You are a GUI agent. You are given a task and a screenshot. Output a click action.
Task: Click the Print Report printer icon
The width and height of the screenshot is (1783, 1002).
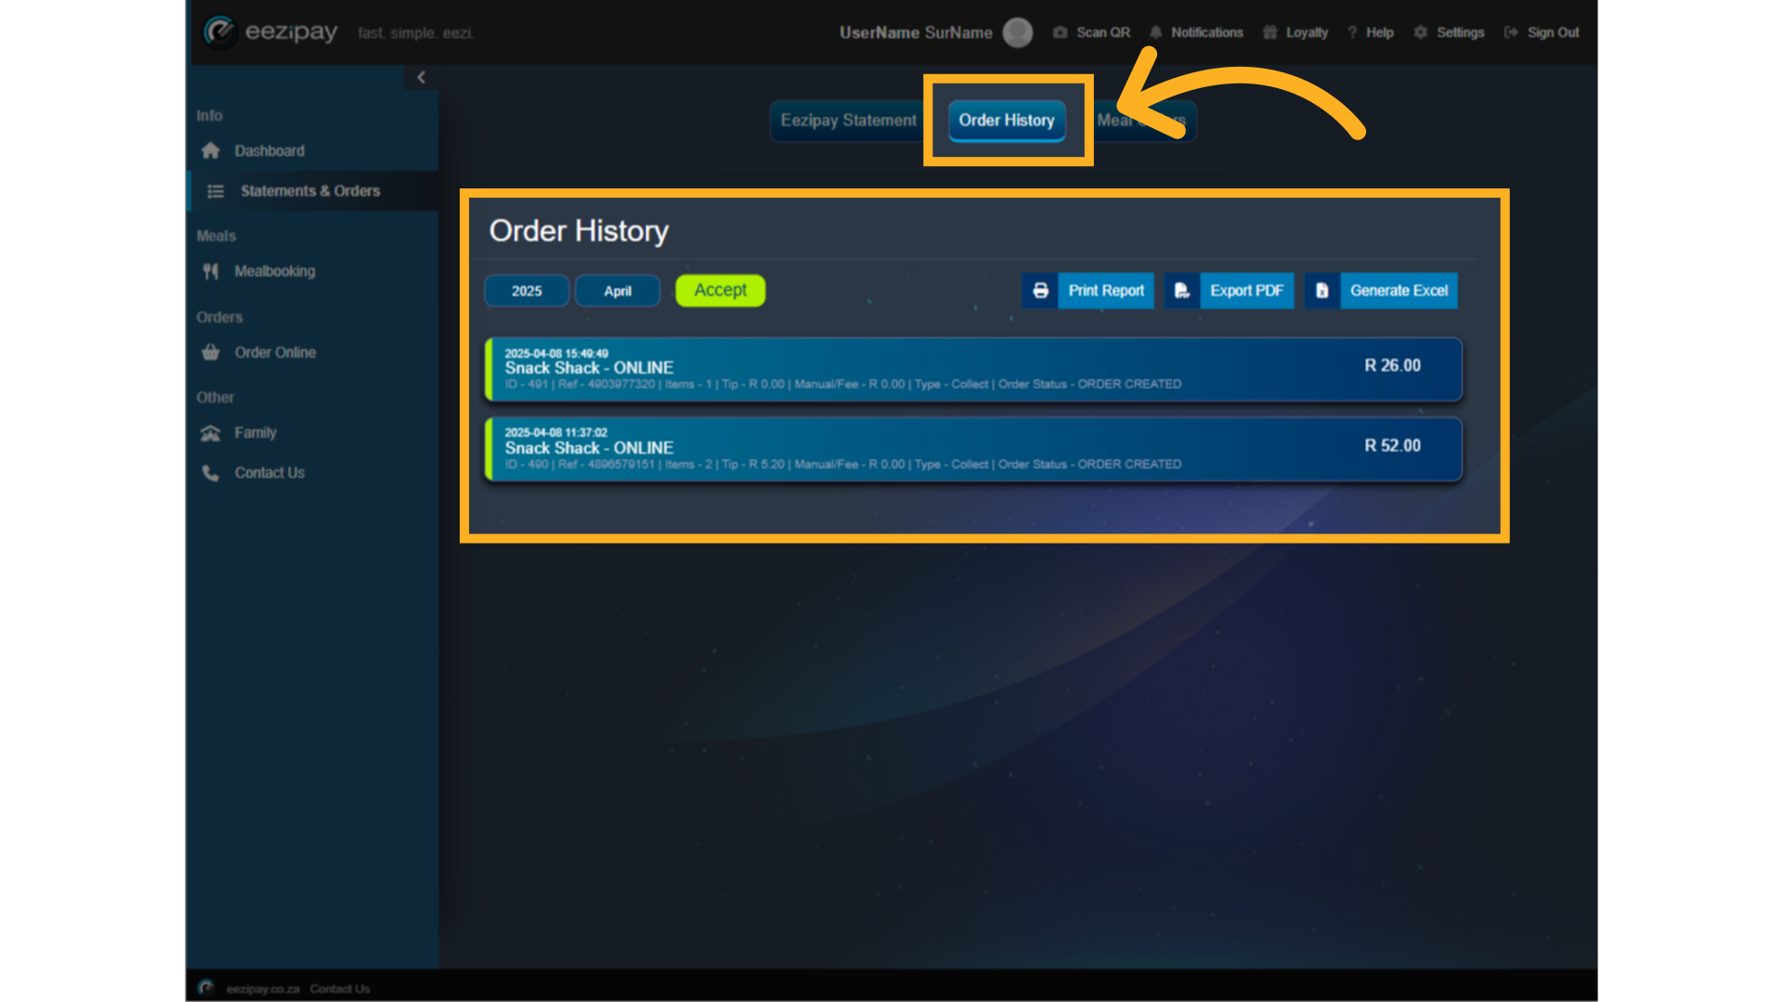pyautogui.click(x=1040, y=290)
